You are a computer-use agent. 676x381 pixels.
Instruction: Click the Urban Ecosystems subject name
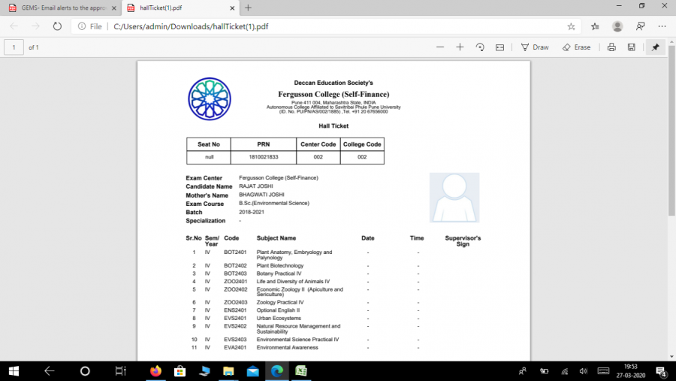pos(279,318)
